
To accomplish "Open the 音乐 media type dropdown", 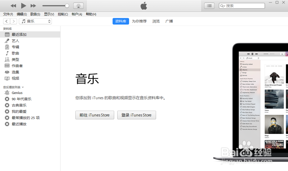I will tap(35, 21).
